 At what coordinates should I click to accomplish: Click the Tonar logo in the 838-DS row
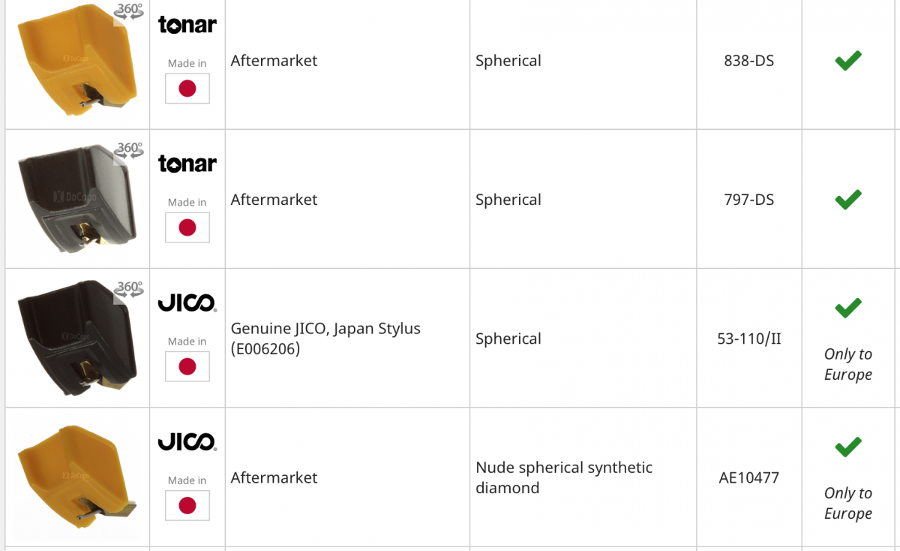187,25
